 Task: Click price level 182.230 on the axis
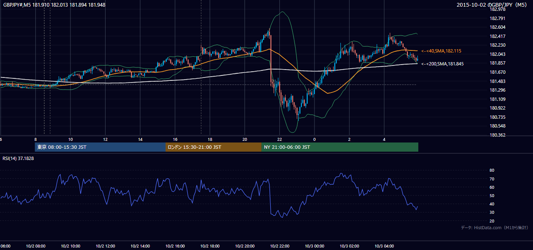(x=498, y=45)
